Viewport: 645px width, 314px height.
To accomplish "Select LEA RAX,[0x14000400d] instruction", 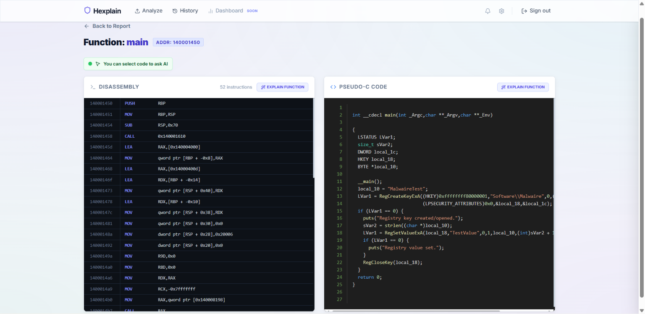I will pos(199,169).
